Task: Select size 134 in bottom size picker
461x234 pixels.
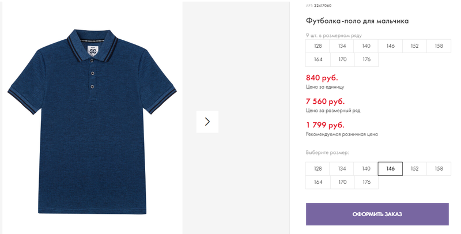Action: tap(342, 169)
